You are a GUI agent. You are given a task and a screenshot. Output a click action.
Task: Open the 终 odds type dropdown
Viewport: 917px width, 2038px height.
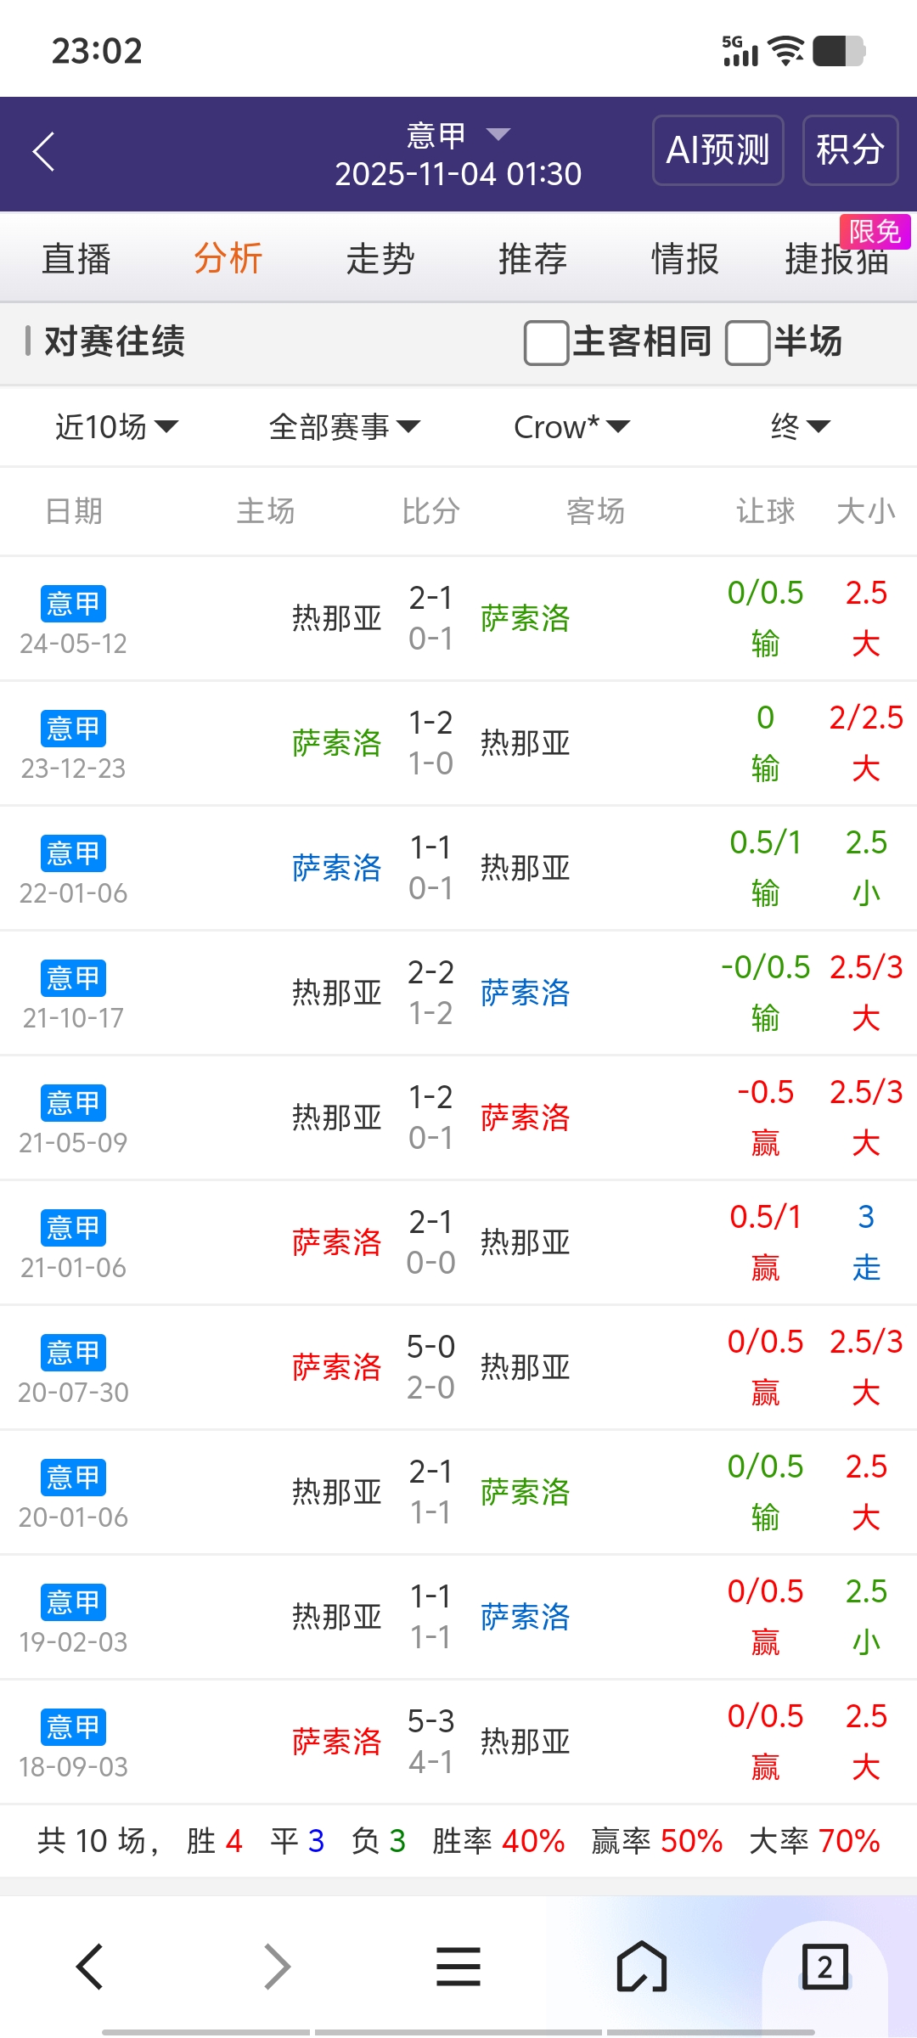(800, 426)
